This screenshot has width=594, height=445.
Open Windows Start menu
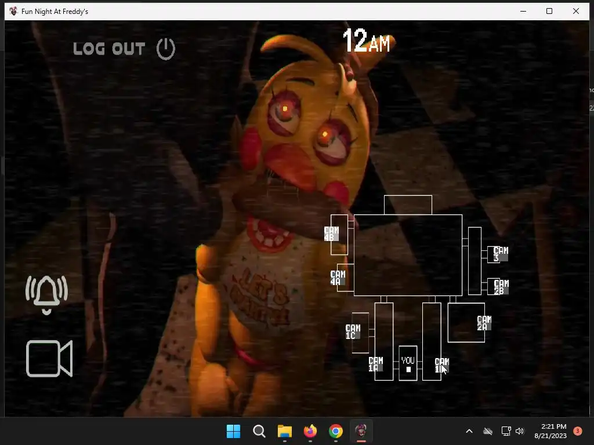coord(233,431)
